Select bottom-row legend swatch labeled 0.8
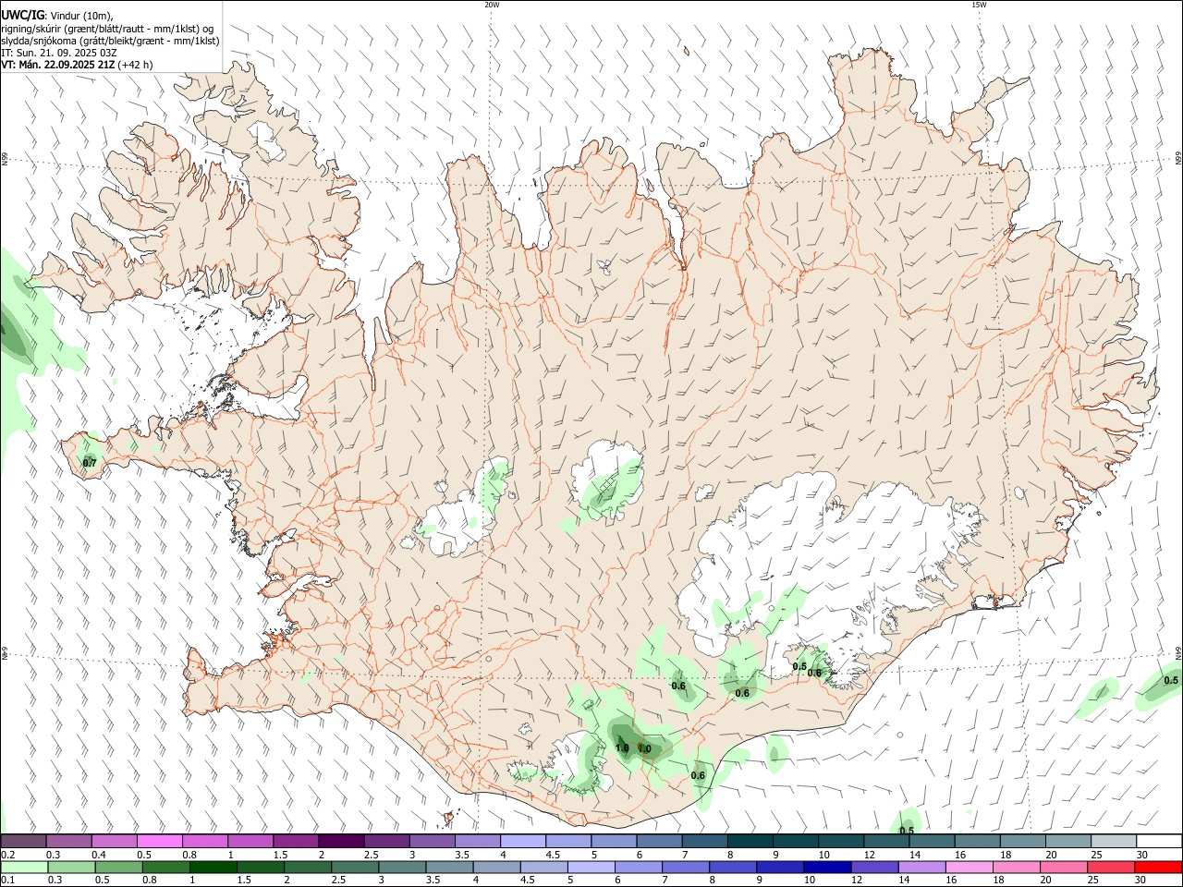Image resolution: width=1183 pixels, height=887 pixels. 165,868
